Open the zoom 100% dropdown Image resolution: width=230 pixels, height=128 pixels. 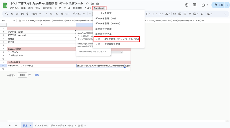[x=36, y=14]
